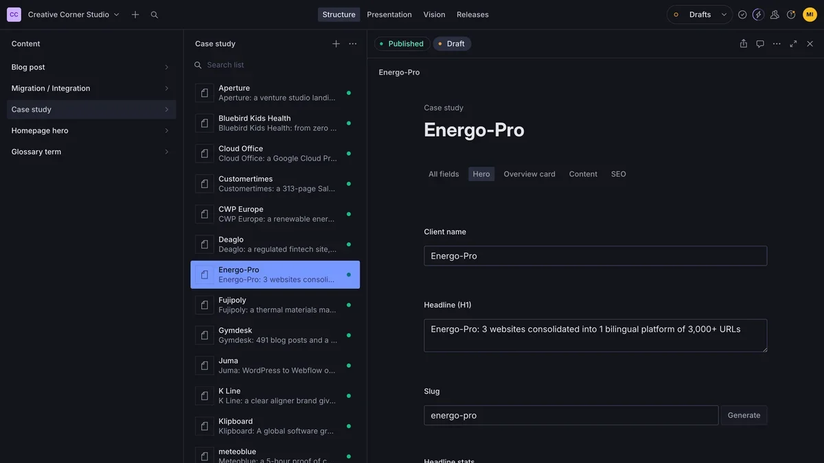
Task: Expand the Blog post content type
Action: (x=91, y=67)
